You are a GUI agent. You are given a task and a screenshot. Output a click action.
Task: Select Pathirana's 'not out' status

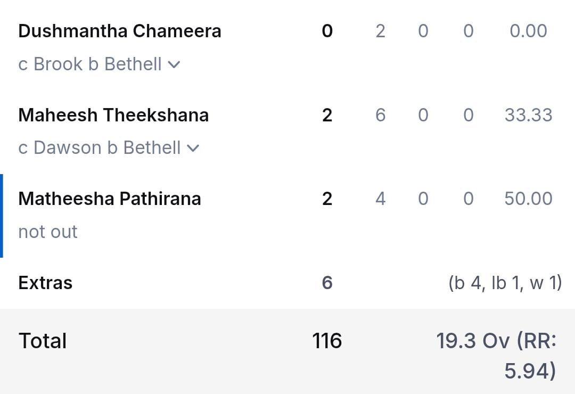click(48, 232)
